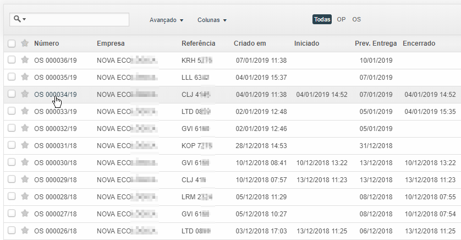Sort by Criado em column header
Screen dimensions: 461x240
249,43
